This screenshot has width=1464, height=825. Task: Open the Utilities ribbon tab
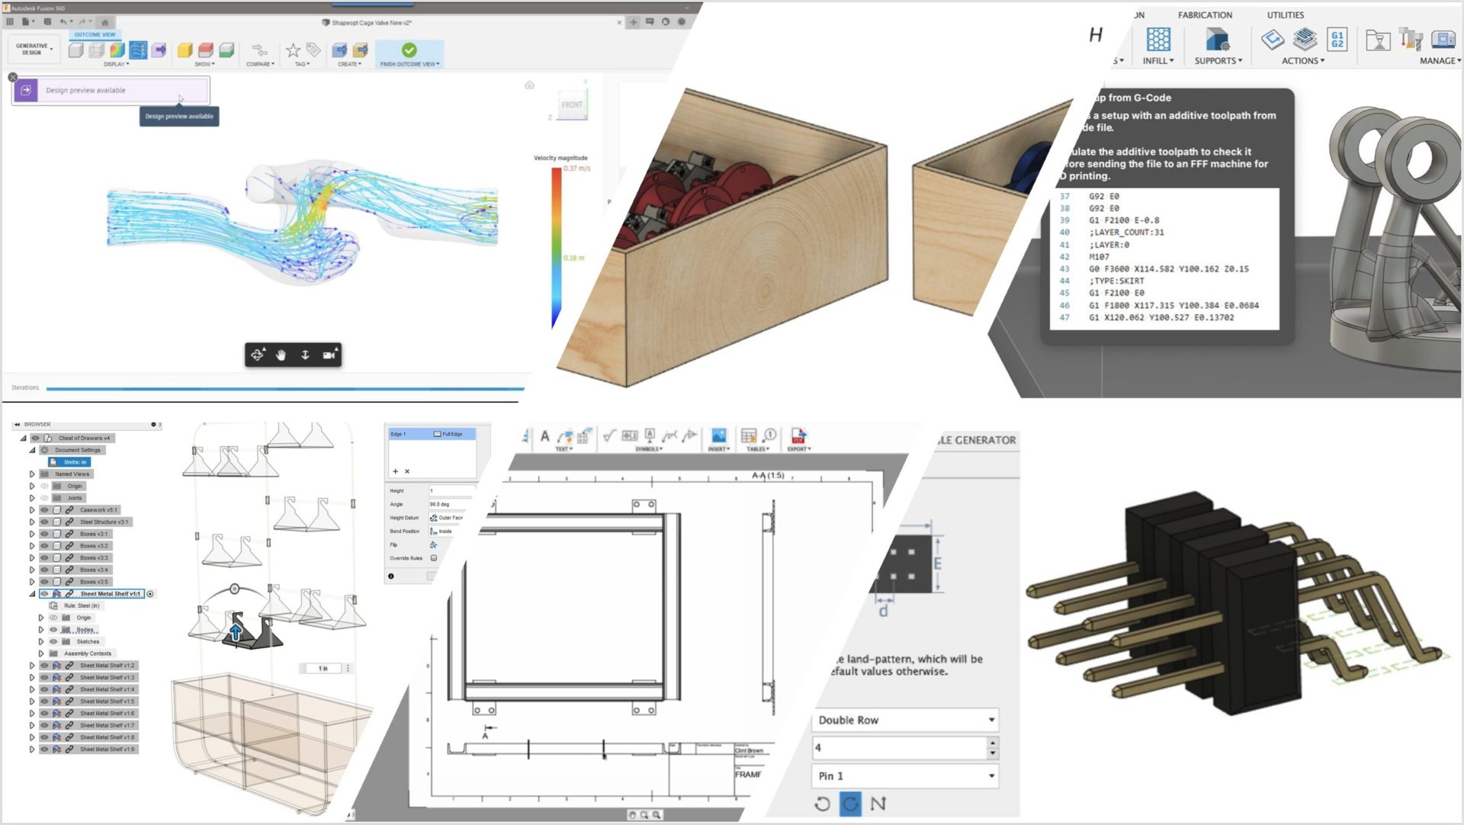pos(1285,14)
